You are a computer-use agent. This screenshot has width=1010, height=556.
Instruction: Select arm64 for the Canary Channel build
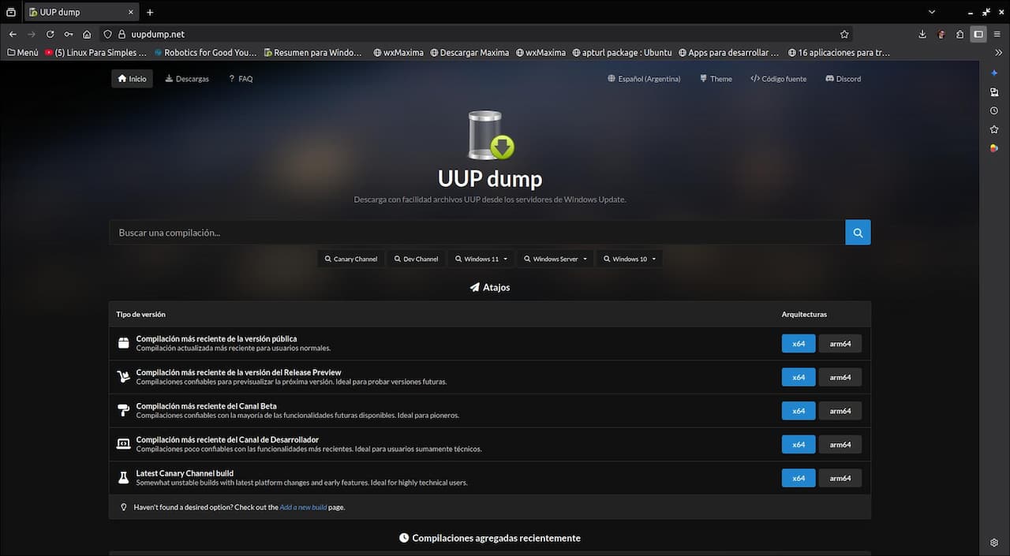coord(840,478)
